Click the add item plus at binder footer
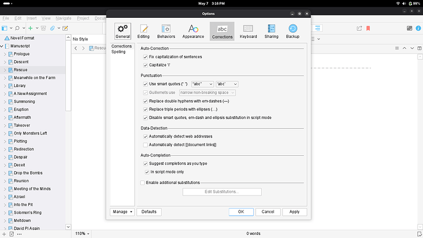Viewport: 423px width, 238px height. tap(4, 234)
